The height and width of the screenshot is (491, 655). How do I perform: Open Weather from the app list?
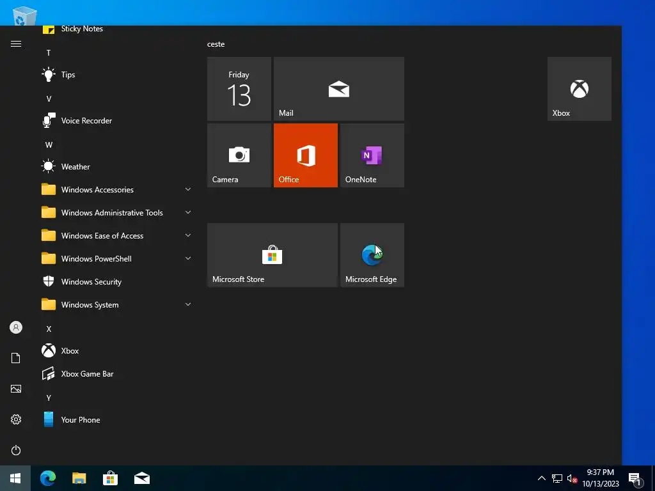coord(117,167)
